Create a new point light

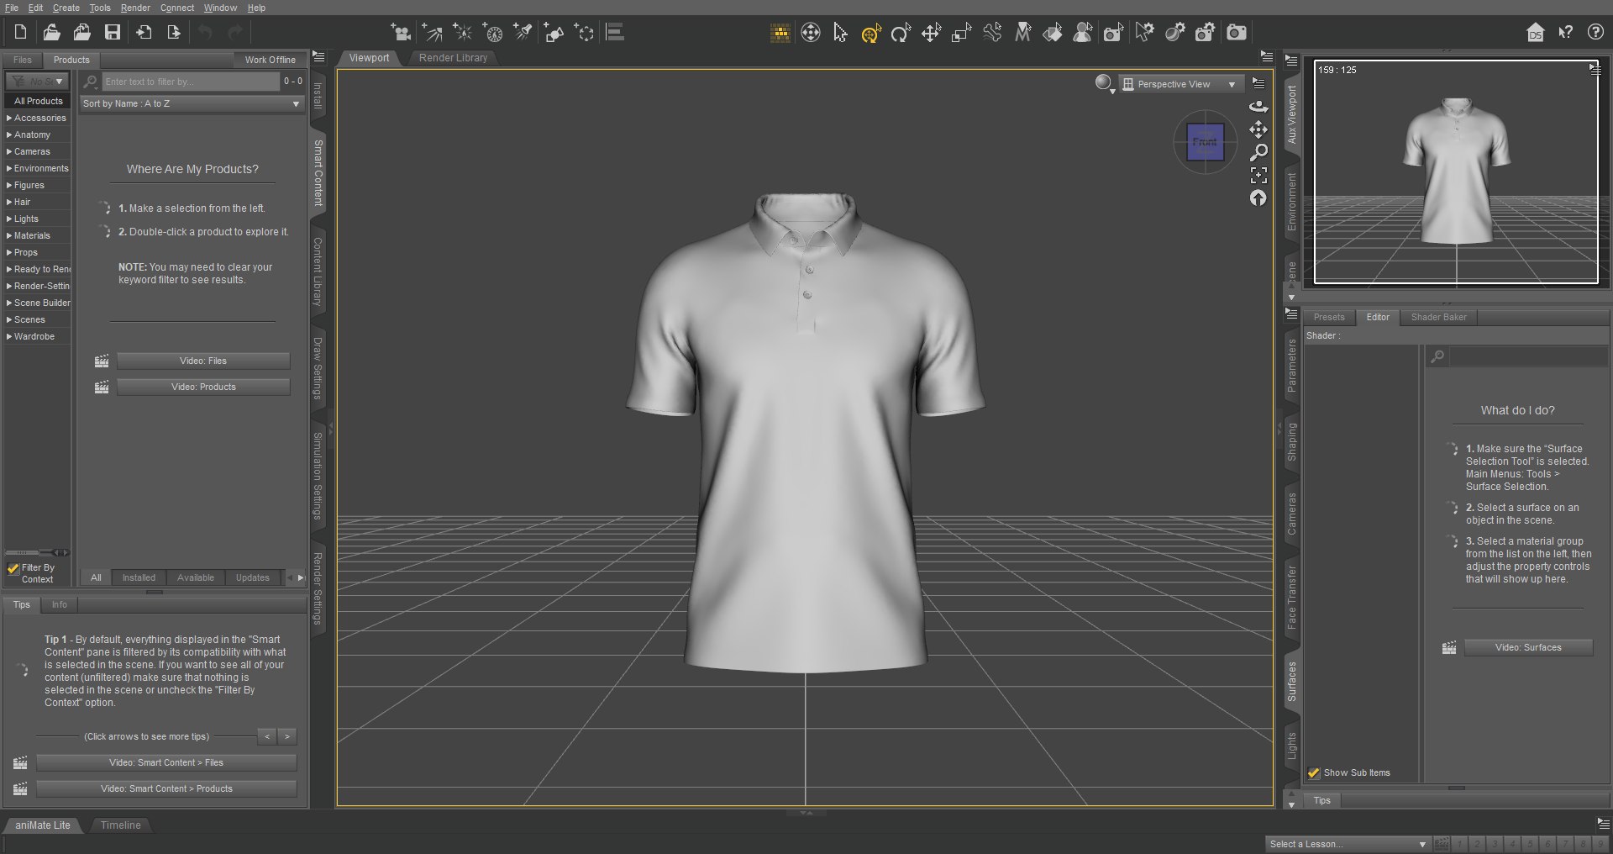coord(463,33)
